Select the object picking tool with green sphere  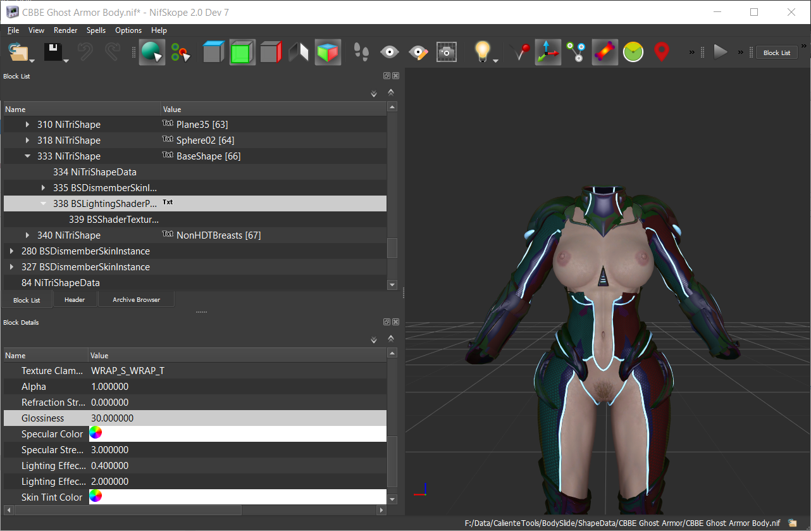tap(152, 53)
